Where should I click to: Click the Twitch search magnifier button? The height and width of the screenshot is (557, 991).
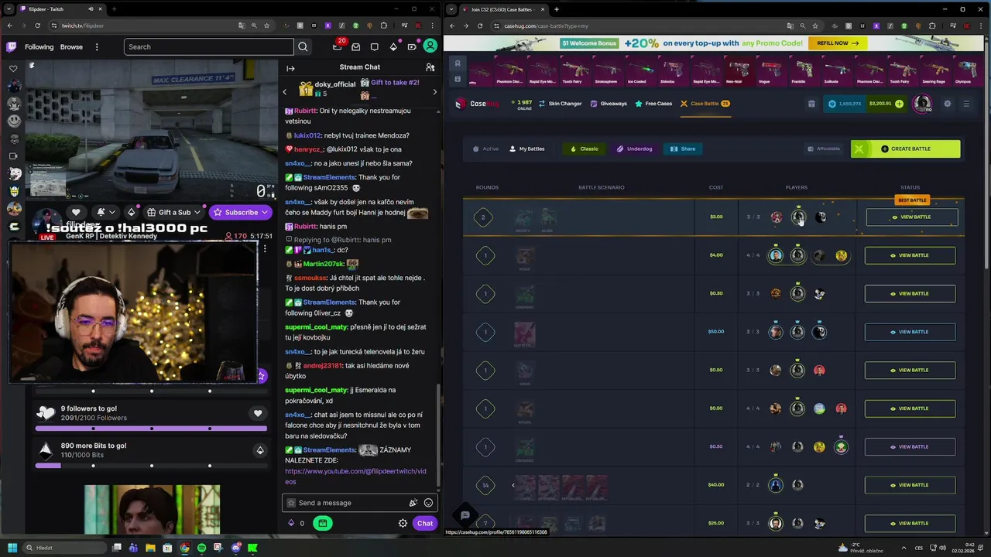click(303, 46)
